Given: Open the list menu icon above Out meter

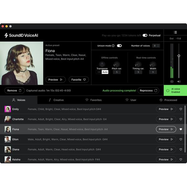Looking at the screenshot, I should [x=175, y=32].
